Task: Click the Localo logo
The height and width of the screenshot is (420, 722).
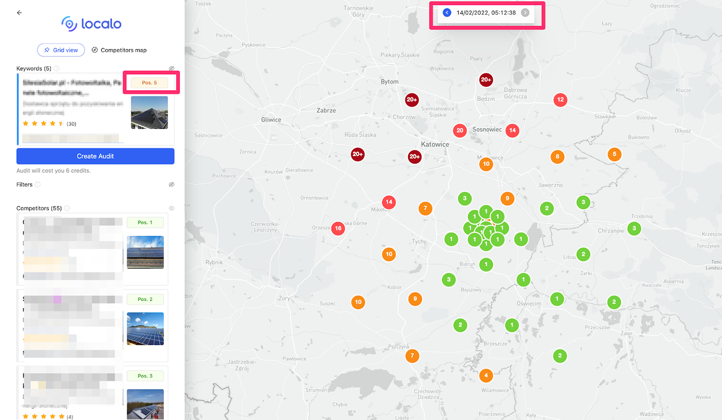Action: click(91, 24)
